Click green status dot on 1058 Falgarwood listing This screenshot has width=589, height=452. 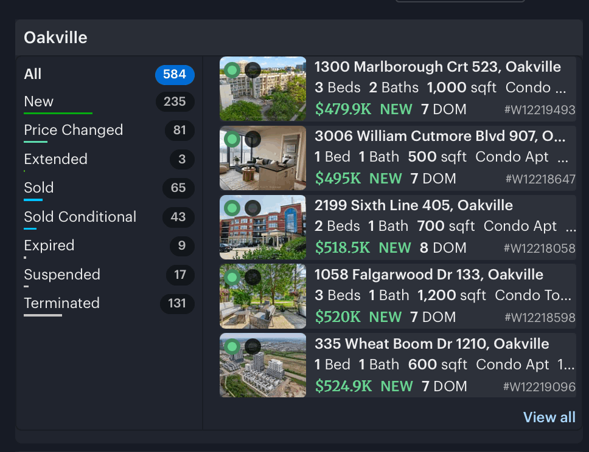[x=232, y=277]
